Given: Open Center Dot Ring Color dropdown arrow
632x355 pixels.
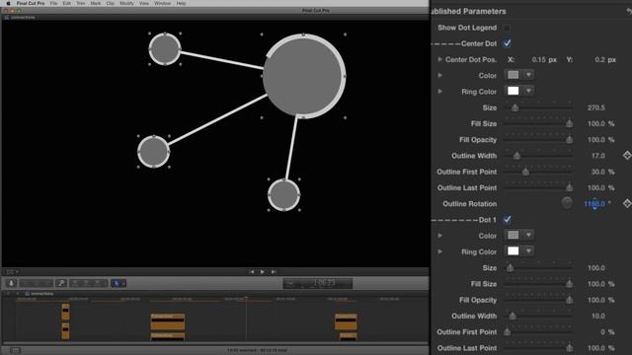Looking at the screenshot, I should tap(528, 91).
